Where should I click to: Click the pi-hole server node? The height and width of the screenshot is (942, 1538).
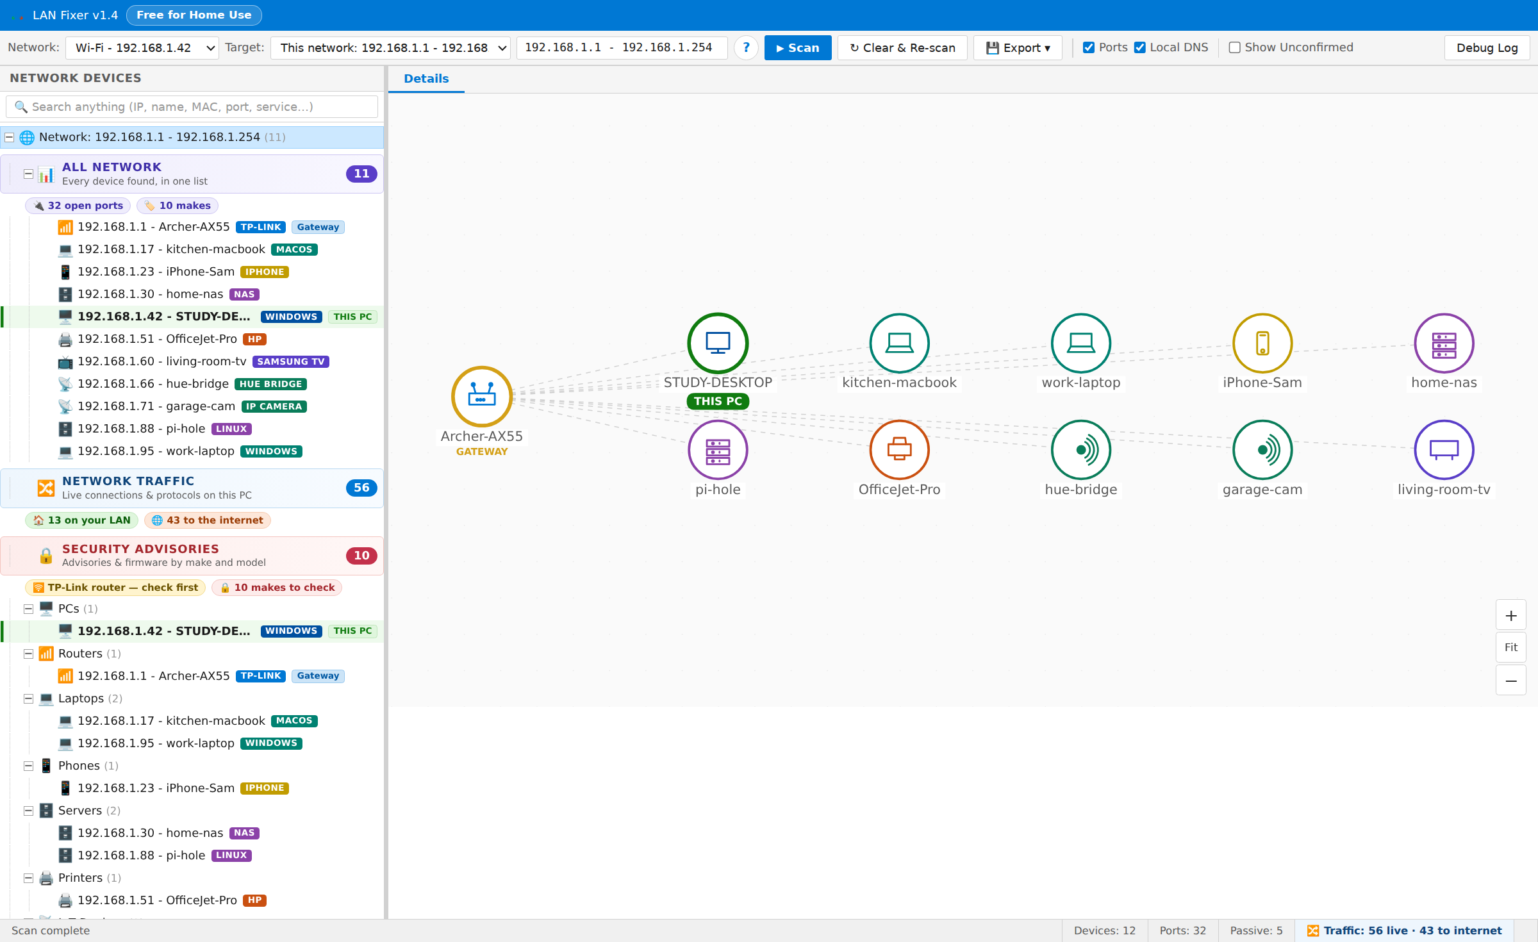click(x=718, y=450)
